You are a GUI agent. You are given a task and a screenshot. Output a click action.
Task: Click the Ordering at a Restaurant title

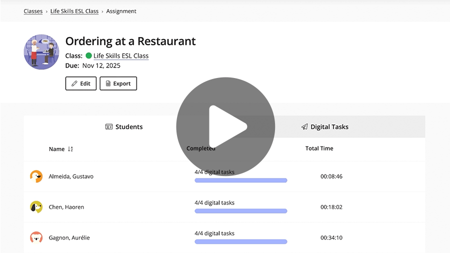point(130,41)
